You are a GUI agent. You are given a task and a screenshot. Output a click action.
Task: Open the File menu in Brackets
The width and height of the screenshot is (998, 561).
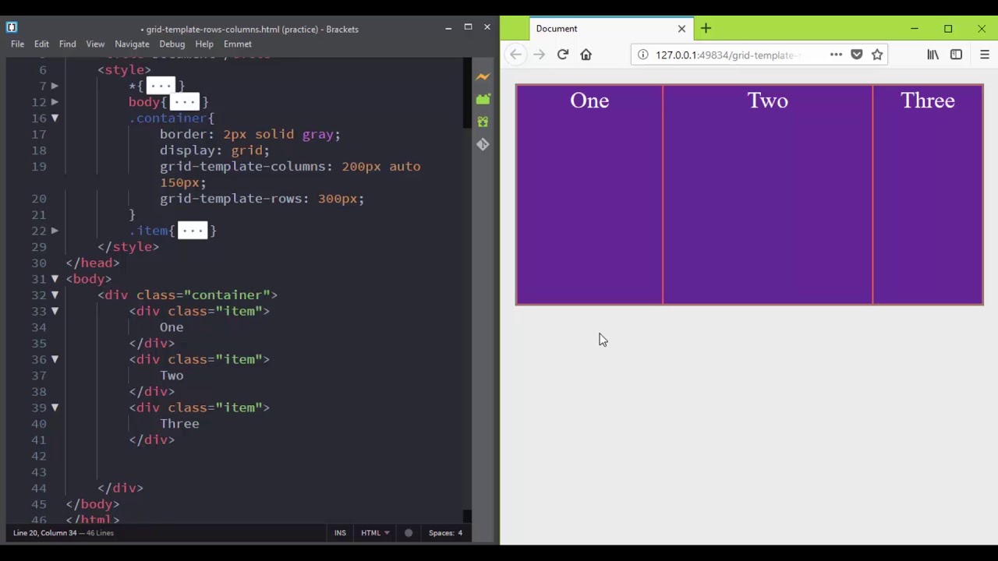[17, 44]
